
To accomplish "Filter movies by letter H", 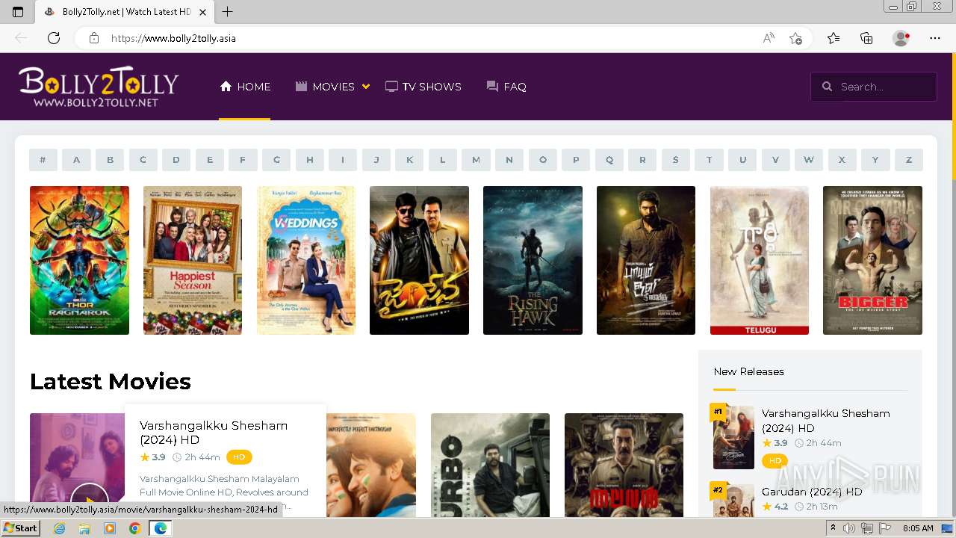I will (x=309, y=160).
